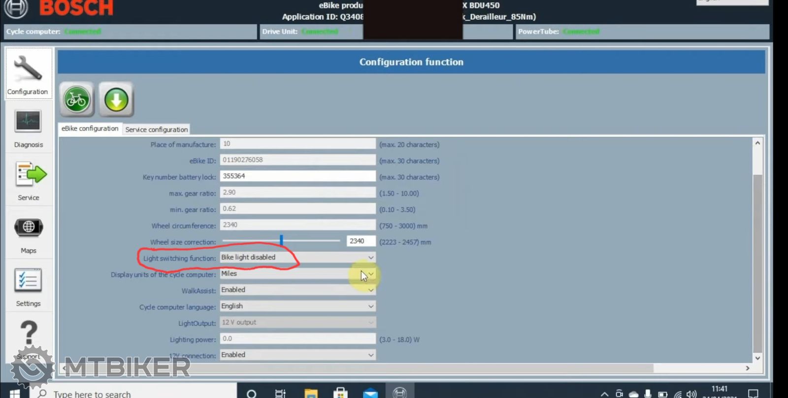
Task: Expand the 12V connection dropdown
Action: coord(371,355)
